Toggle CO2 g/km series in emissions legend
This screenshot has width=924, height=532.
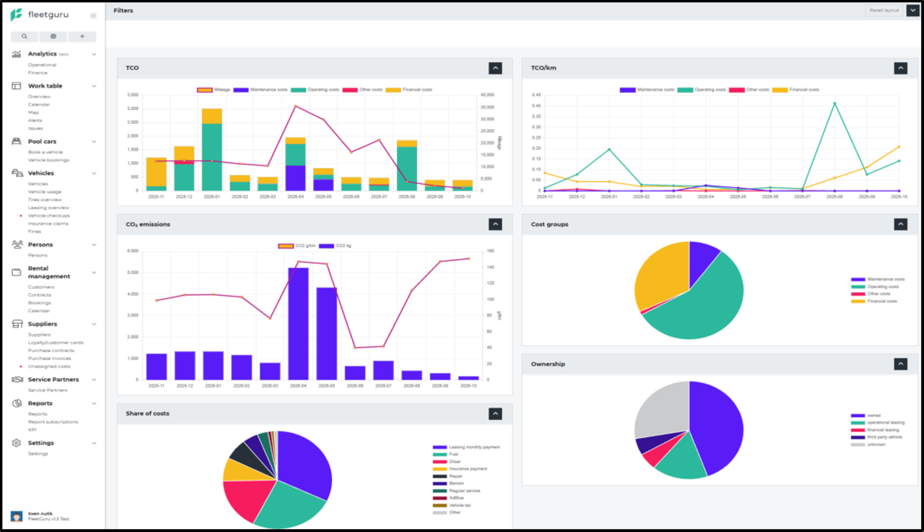pos(296,246)
